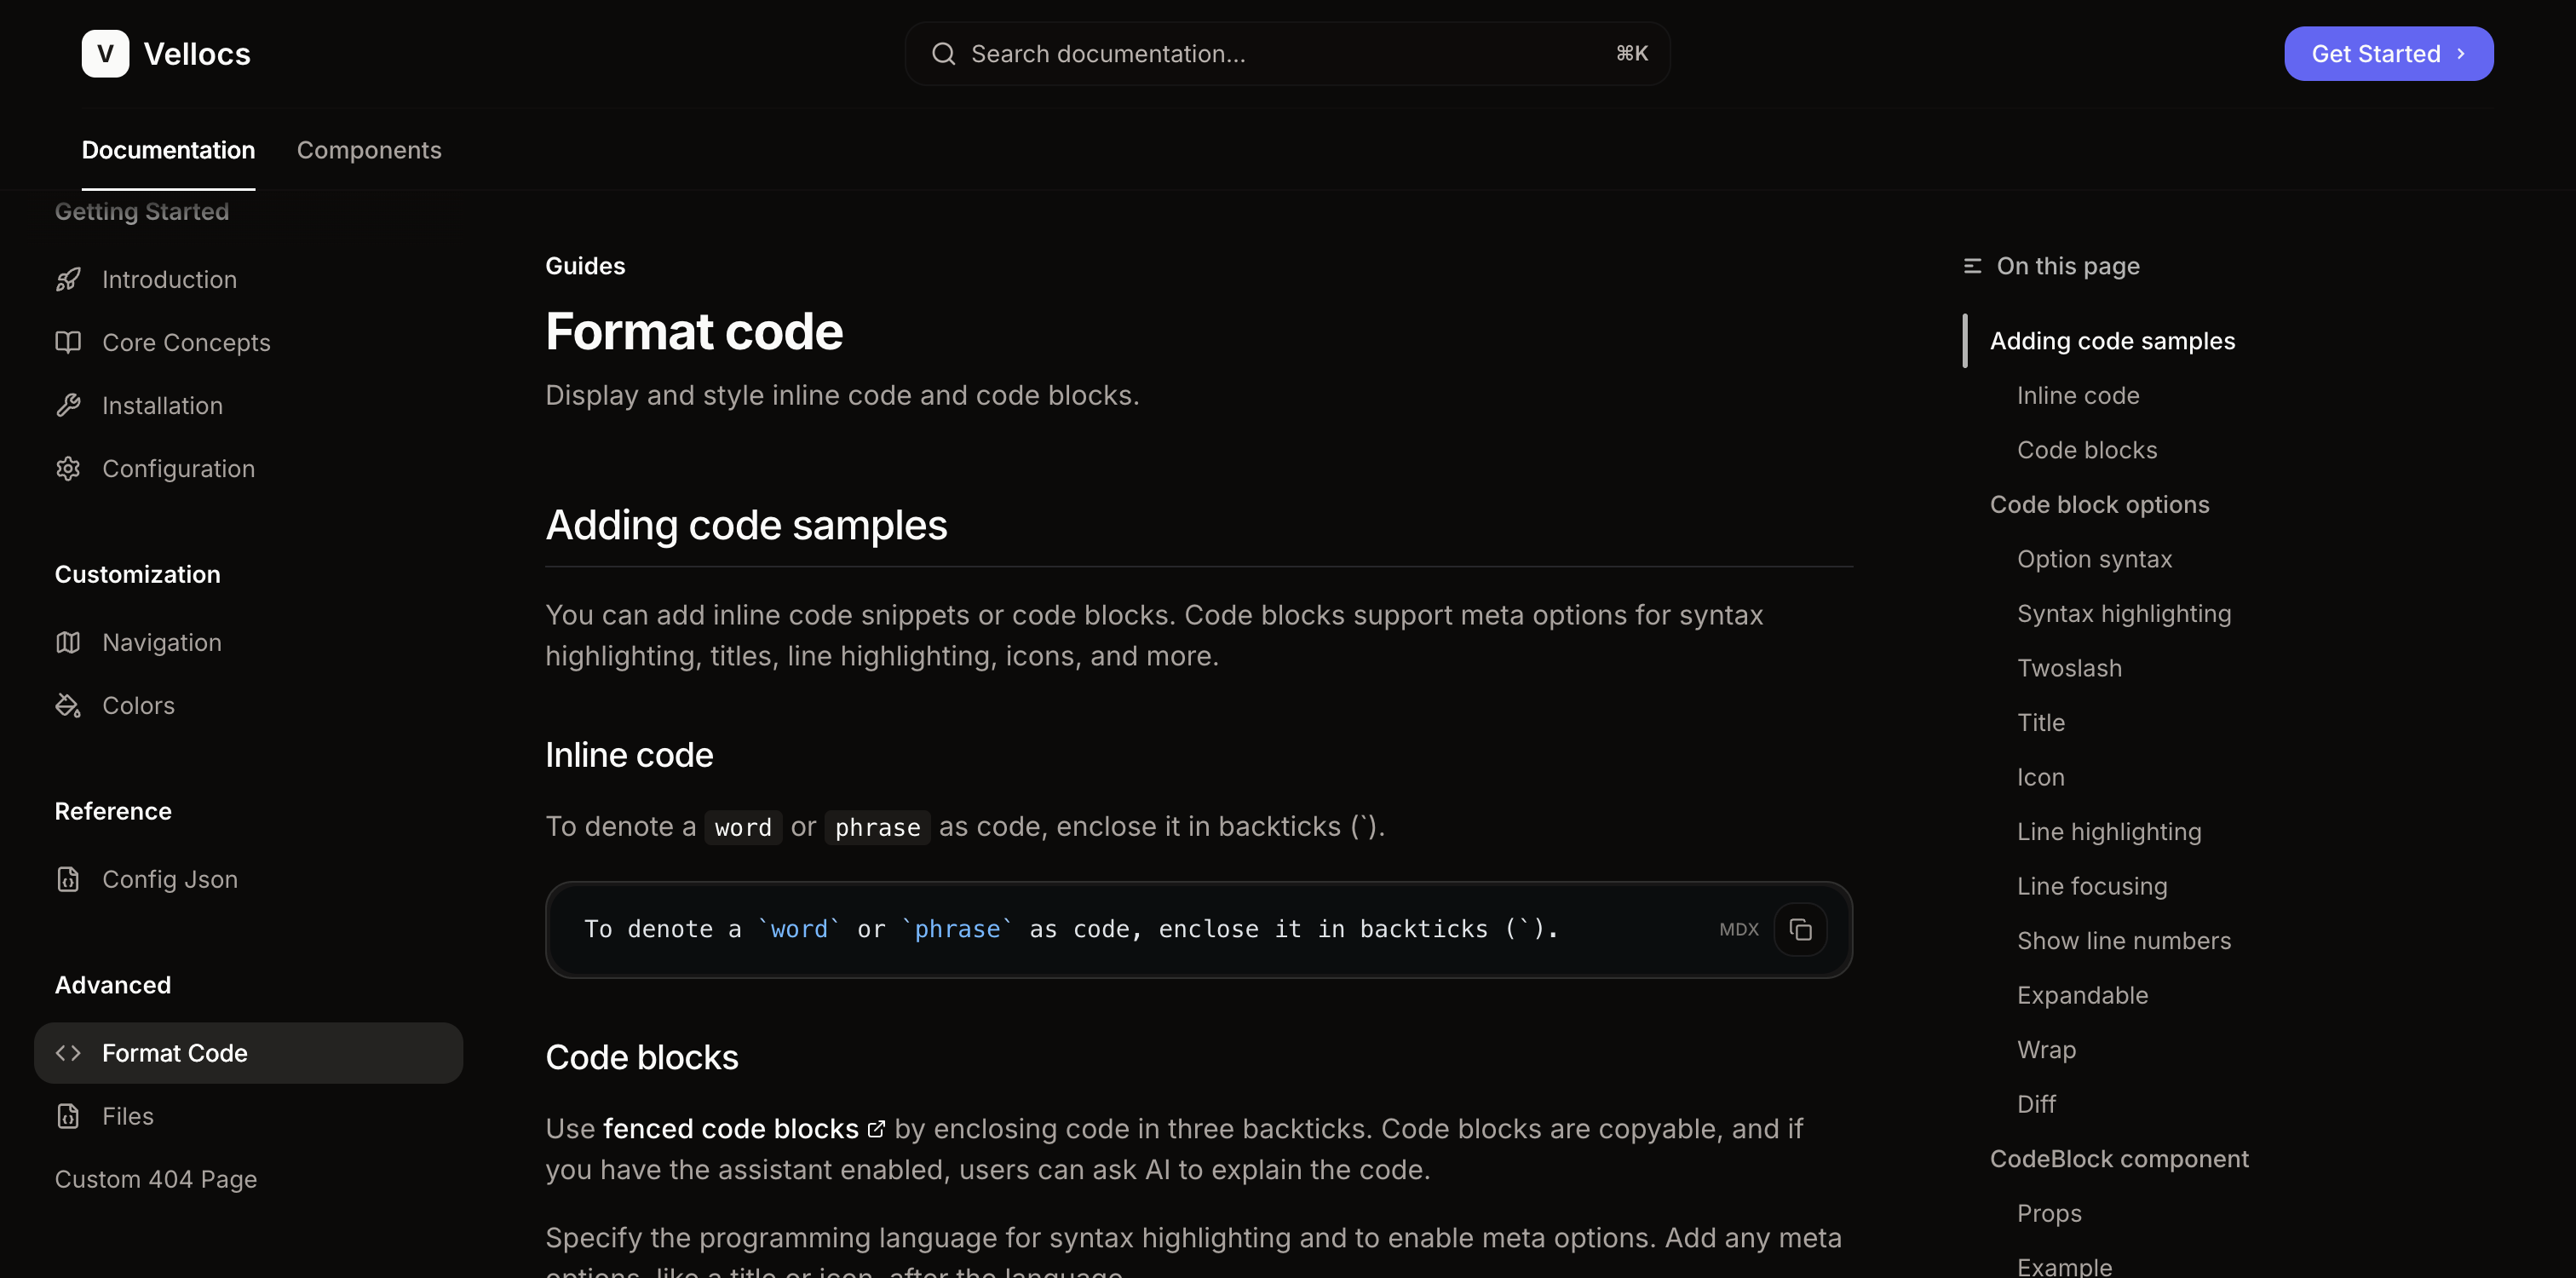The image size is (2576, 1278).
Task: Navigate to Custom 404 Page
Action: [x=156, y=1179]
